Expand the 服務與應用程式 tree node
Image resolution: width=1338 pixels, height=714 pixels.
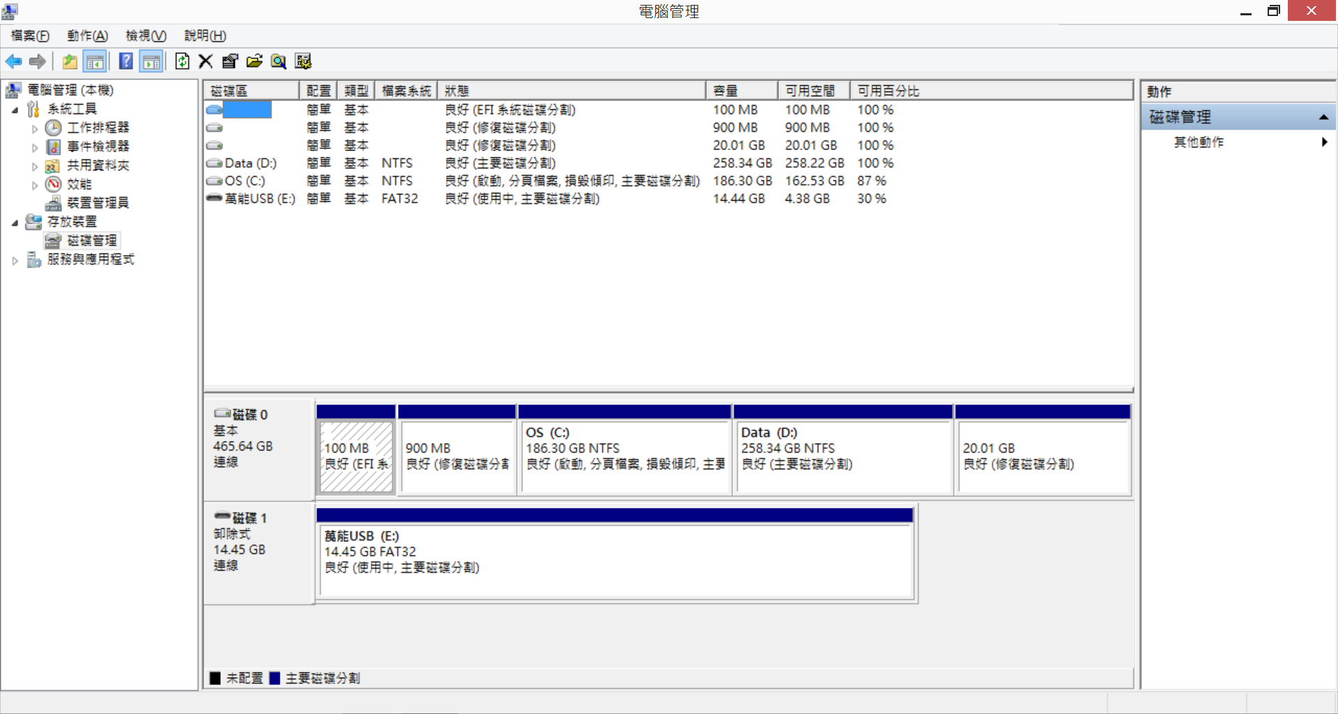(15, 261)
